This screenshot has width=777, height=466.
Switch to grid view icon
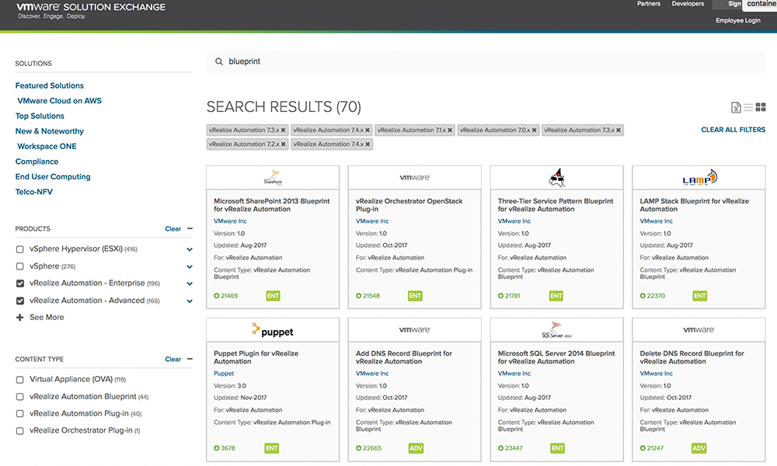pyautogui.click(x=761, y=107)
